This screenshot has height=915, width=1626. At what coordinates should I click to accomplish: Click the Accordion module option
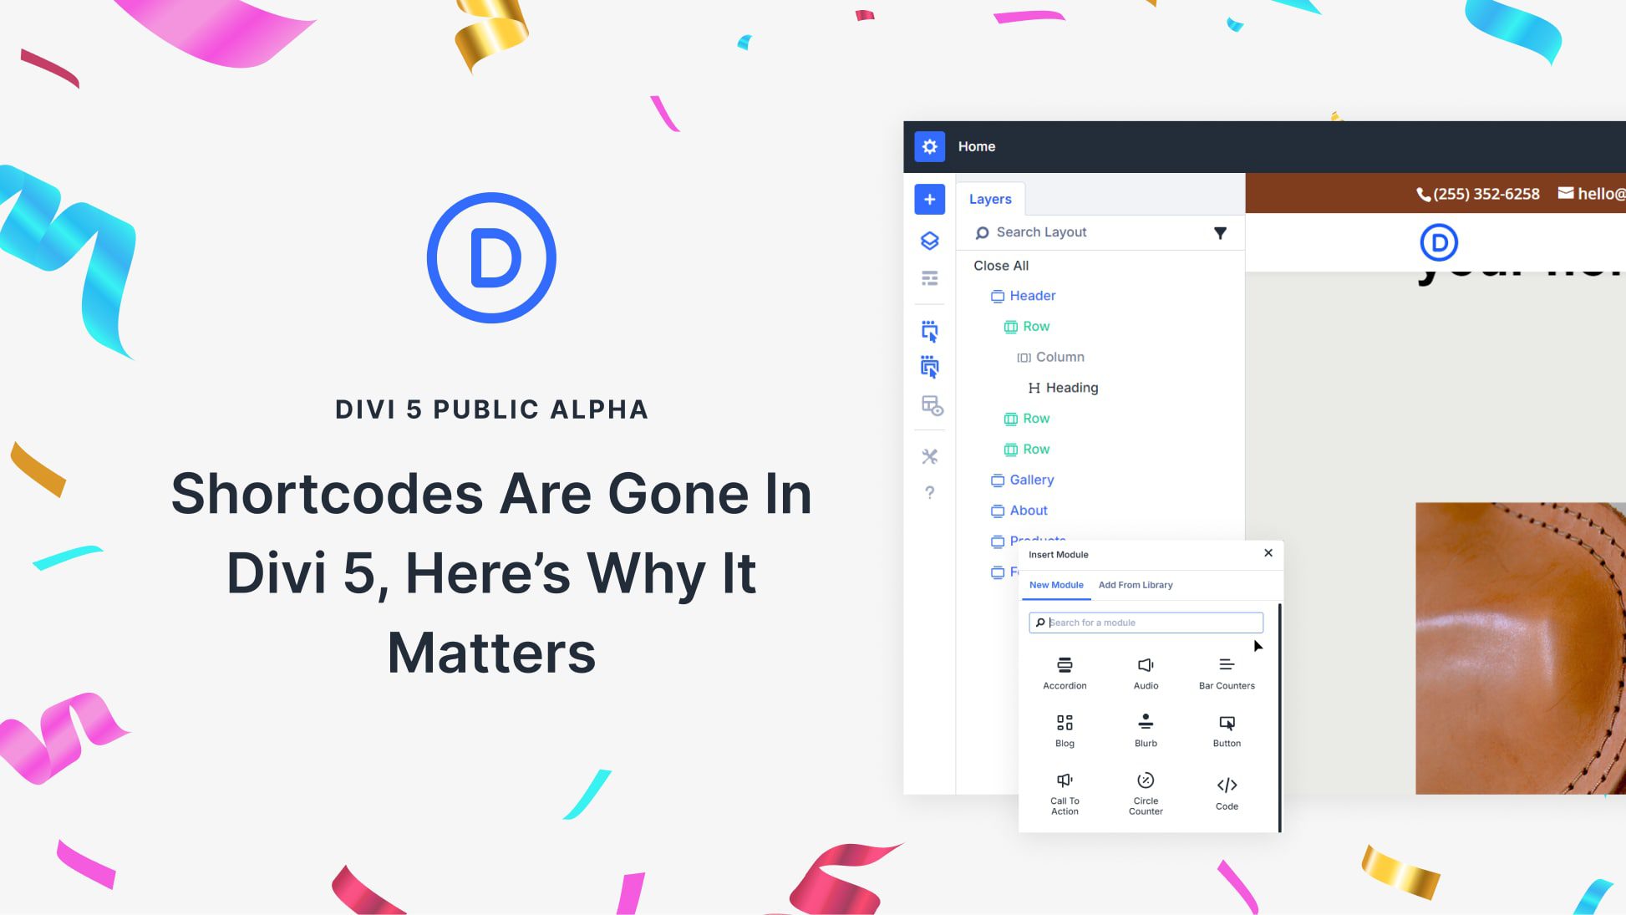1065,670
